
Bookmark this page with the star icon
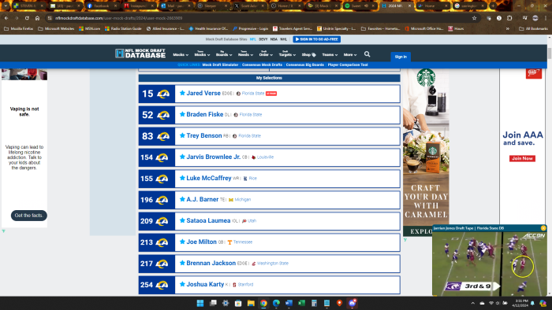click(474, 18)
